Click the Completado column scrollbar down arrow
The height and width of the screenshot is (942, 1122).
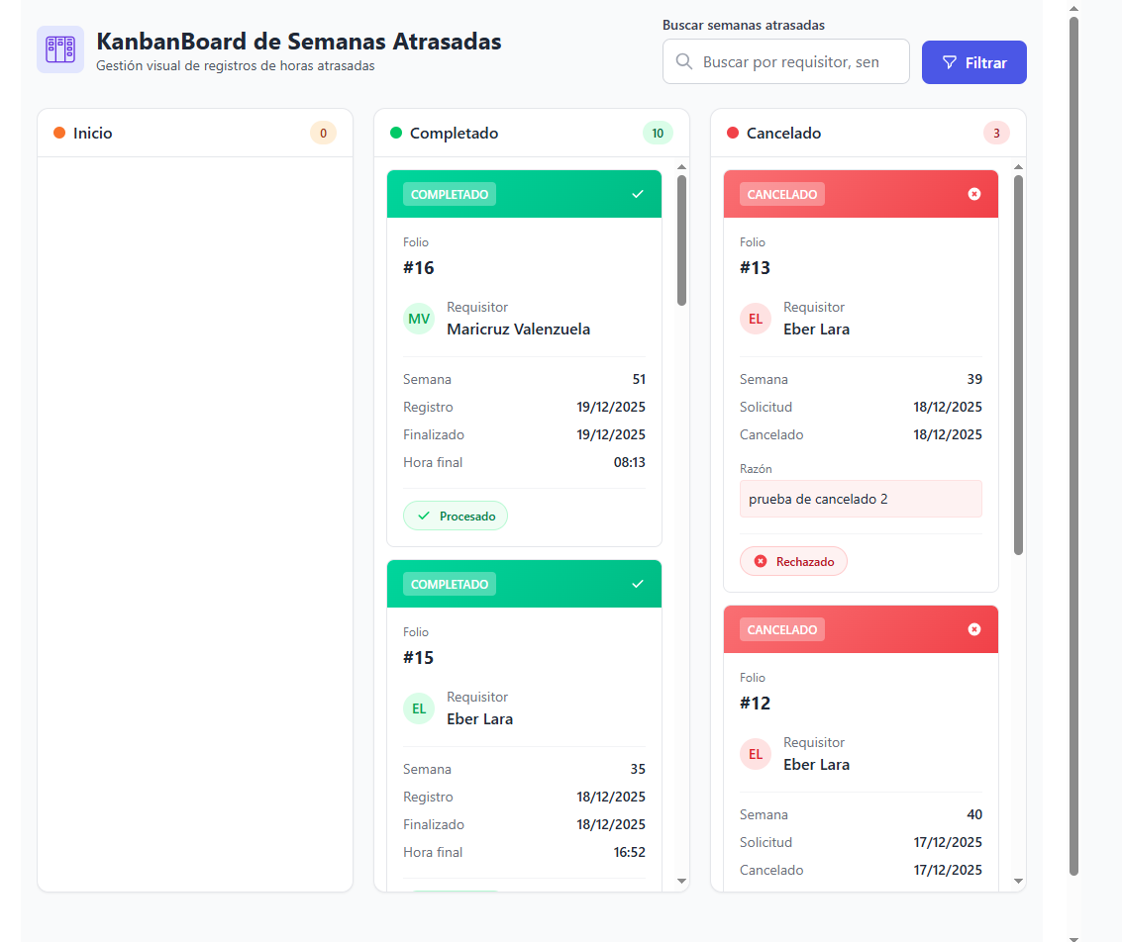pyautogui.click(x=681, y=881)
